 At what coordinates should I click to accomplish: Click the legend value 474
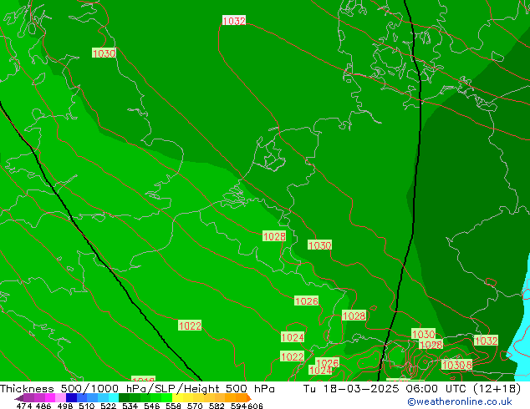point(24,406)
